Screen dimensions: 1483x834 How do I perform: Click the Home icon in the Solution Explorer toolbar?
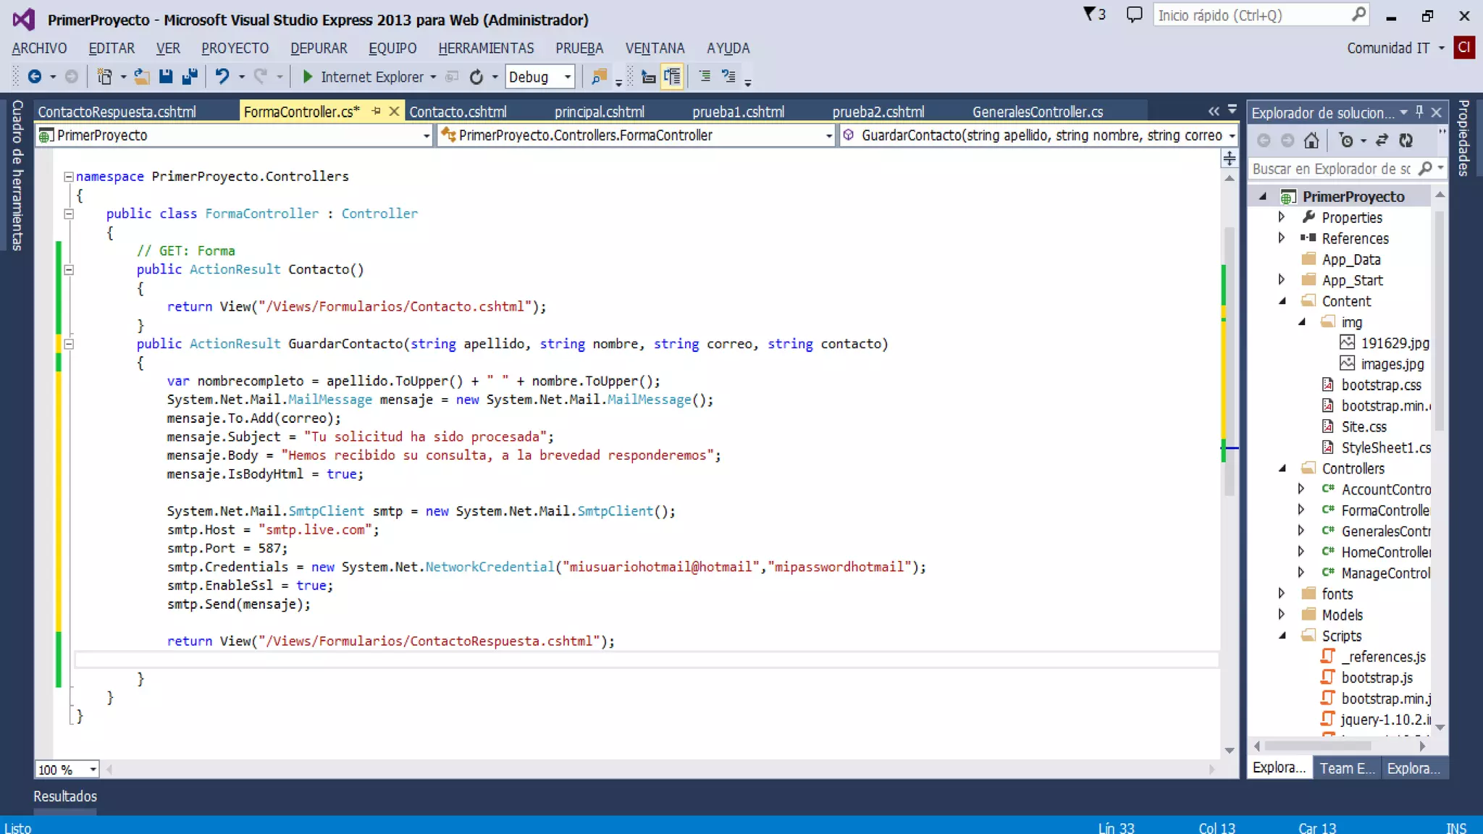[x=1311, y=140]
